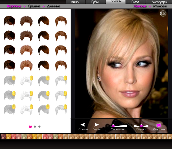Screen dimensions: 172x149
Task: Go to second hairstyle page dot
Action: coord(35,127)
